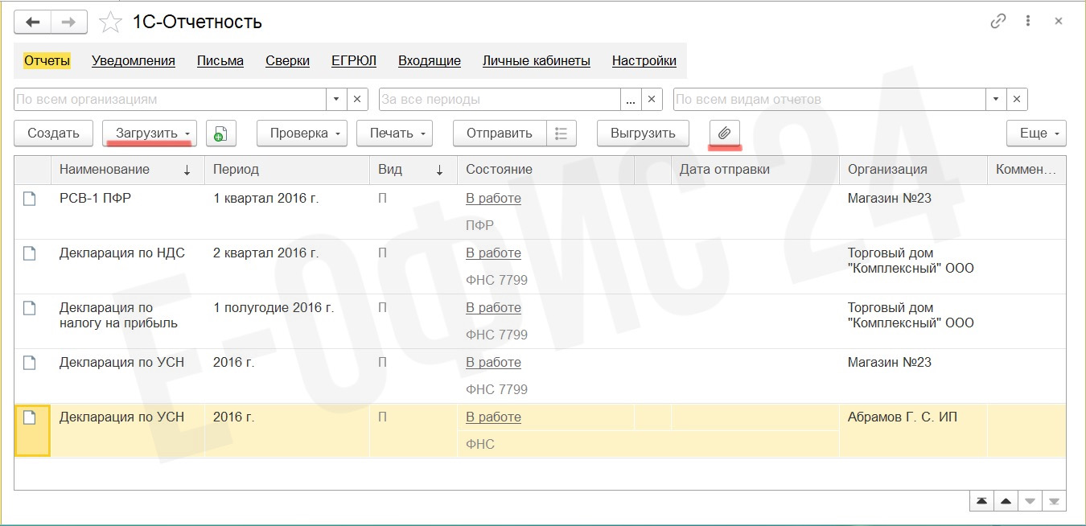
Task: Go forward with the right arrow
Action: [69, 23]
